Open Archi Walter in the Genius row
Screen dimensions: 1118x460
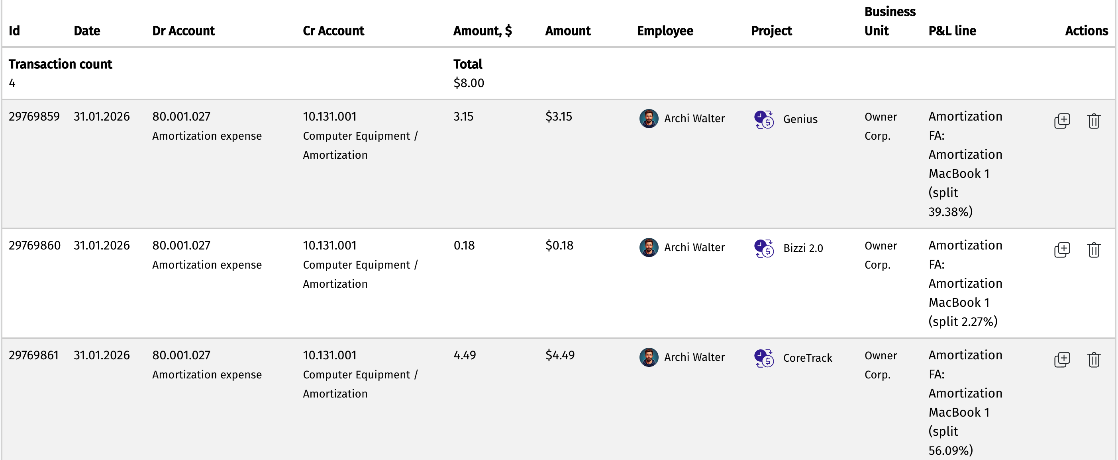[x=694, y=118]
